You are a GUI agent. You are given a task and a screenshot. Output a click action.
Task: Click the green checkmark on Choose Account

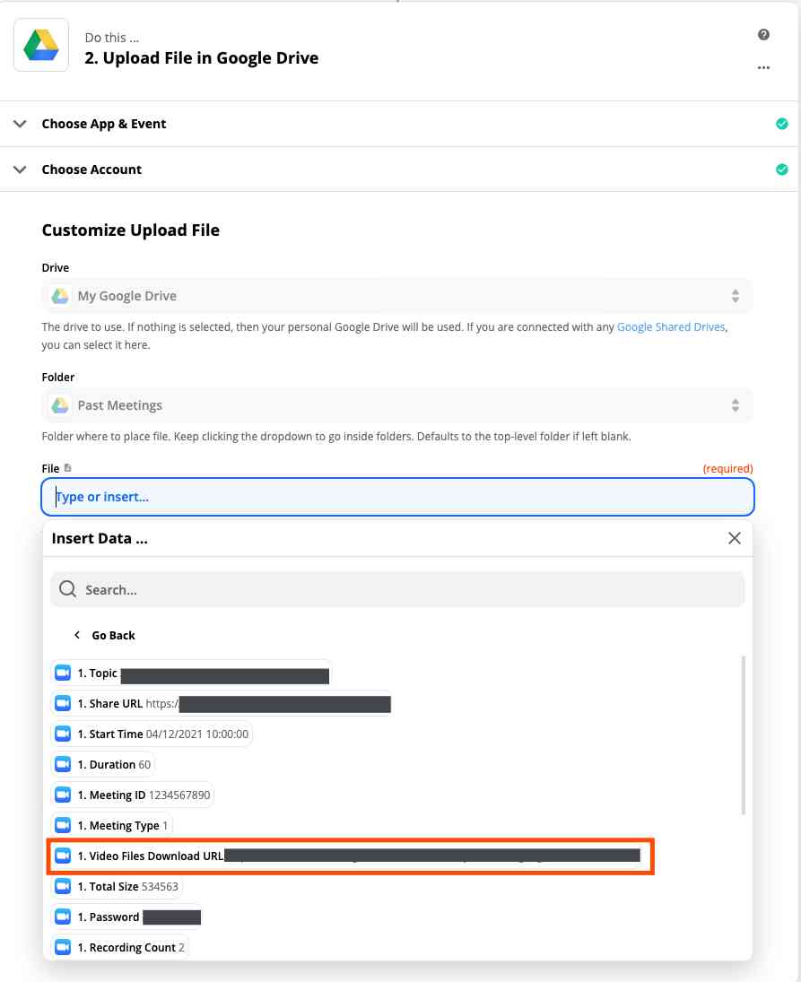(x=781, y=169)
